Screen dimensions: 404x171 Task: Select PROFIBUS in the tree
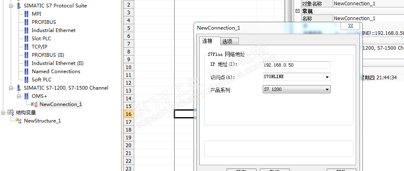point(44,22)
